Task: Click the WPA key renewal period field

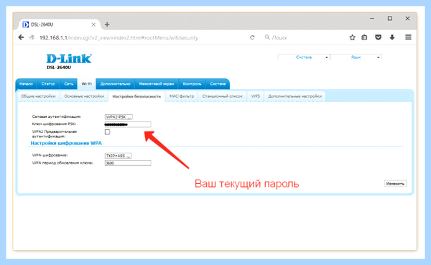Action: 128,163
